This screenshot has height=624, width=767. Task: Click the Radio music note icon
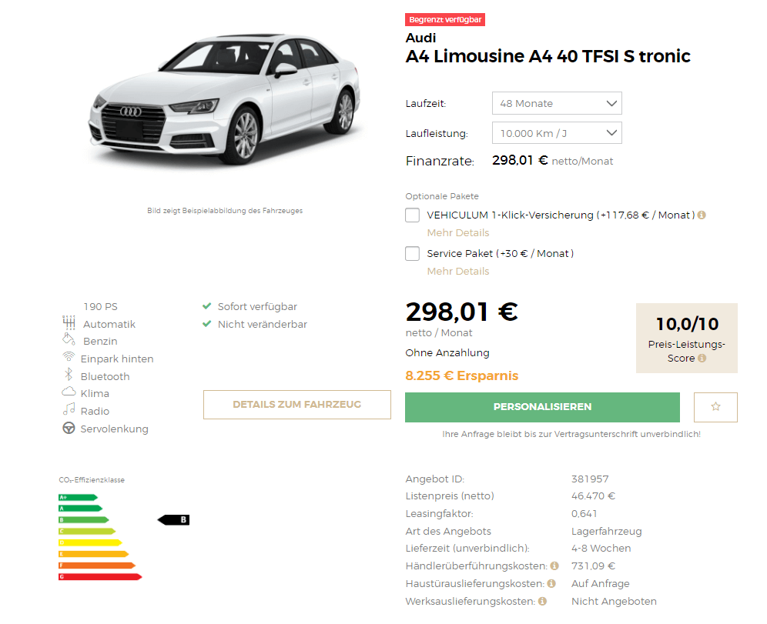(69, 409)
